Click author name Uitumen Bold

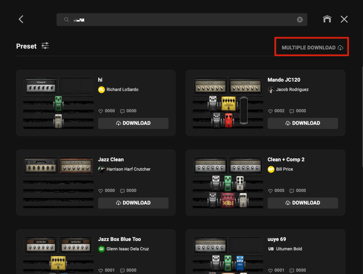tap(289, 249)
